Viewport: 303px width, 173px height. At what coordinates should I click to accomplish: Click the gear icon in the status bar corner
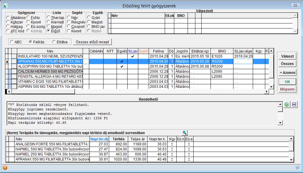[298, 168]
